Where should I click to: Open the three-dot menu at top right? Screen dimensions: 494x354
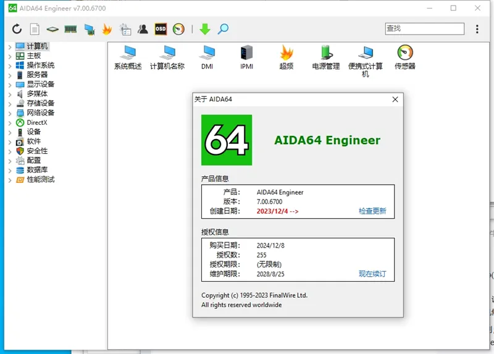coord(477,29)
